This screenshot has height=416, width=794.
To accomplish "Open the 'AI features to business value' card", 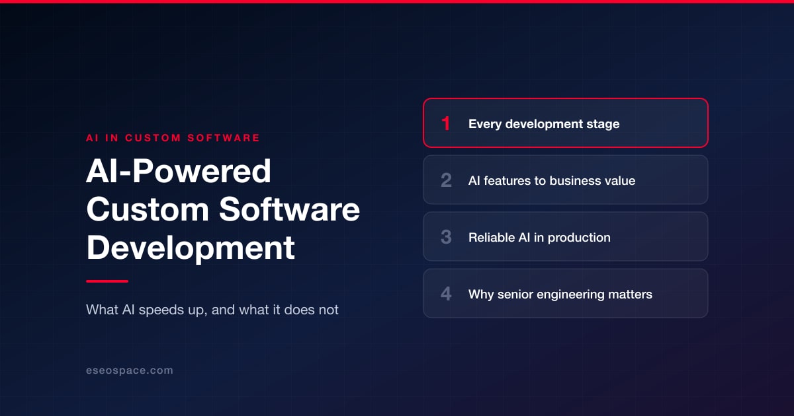I will tap(566, 180).
